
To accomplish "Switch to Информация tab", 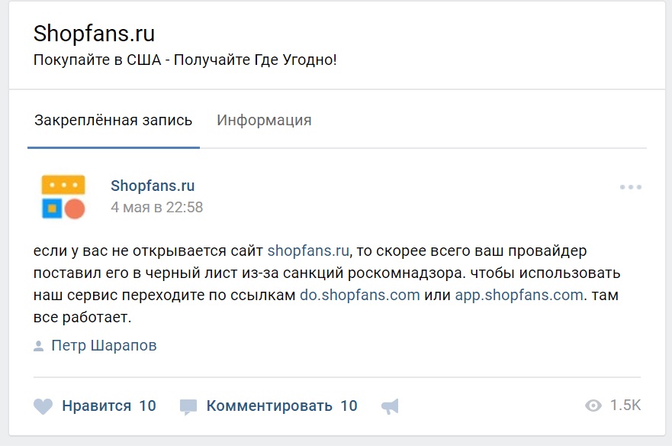I will (x=264, y=120).
